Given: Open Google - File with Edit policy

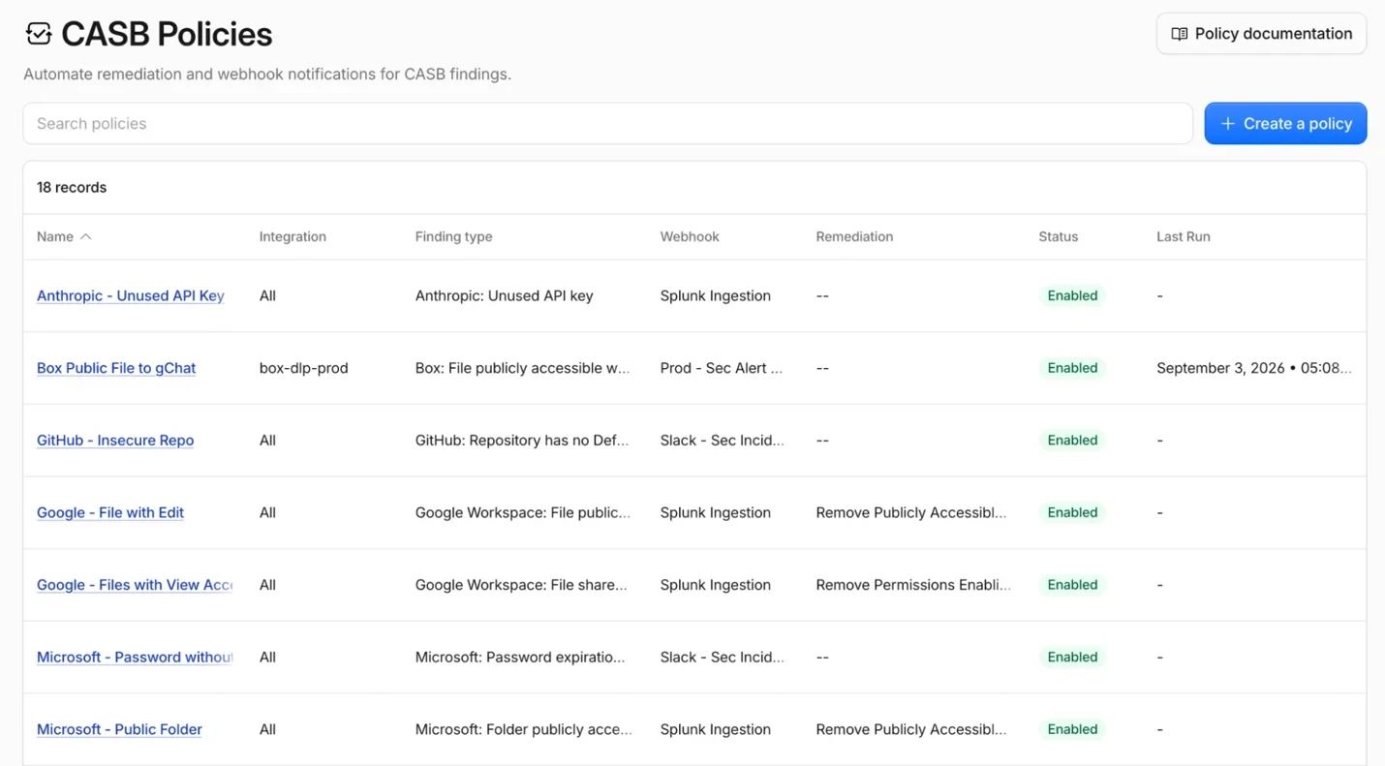Looking at the screenshot, I should 110,513.
